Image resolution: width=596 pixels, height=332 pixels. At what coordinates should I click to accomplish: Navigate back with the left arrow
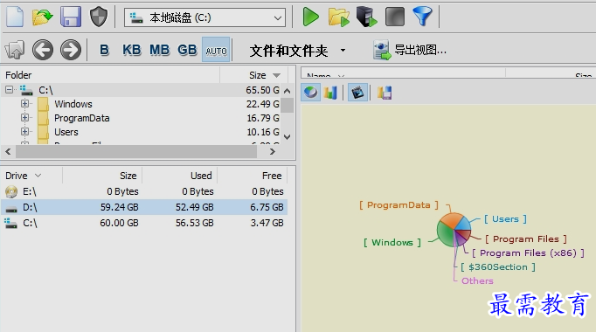(43, 50)
